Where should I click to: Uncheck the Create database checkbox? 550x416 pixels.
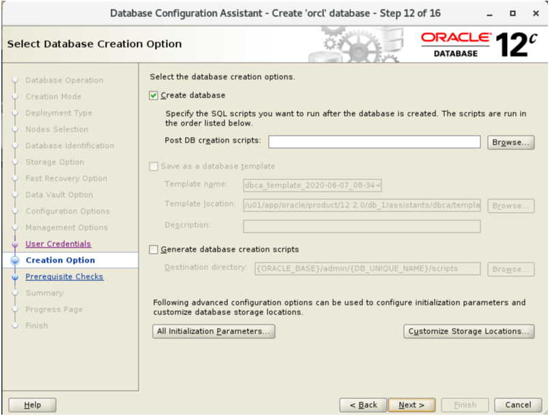point(154,95)
